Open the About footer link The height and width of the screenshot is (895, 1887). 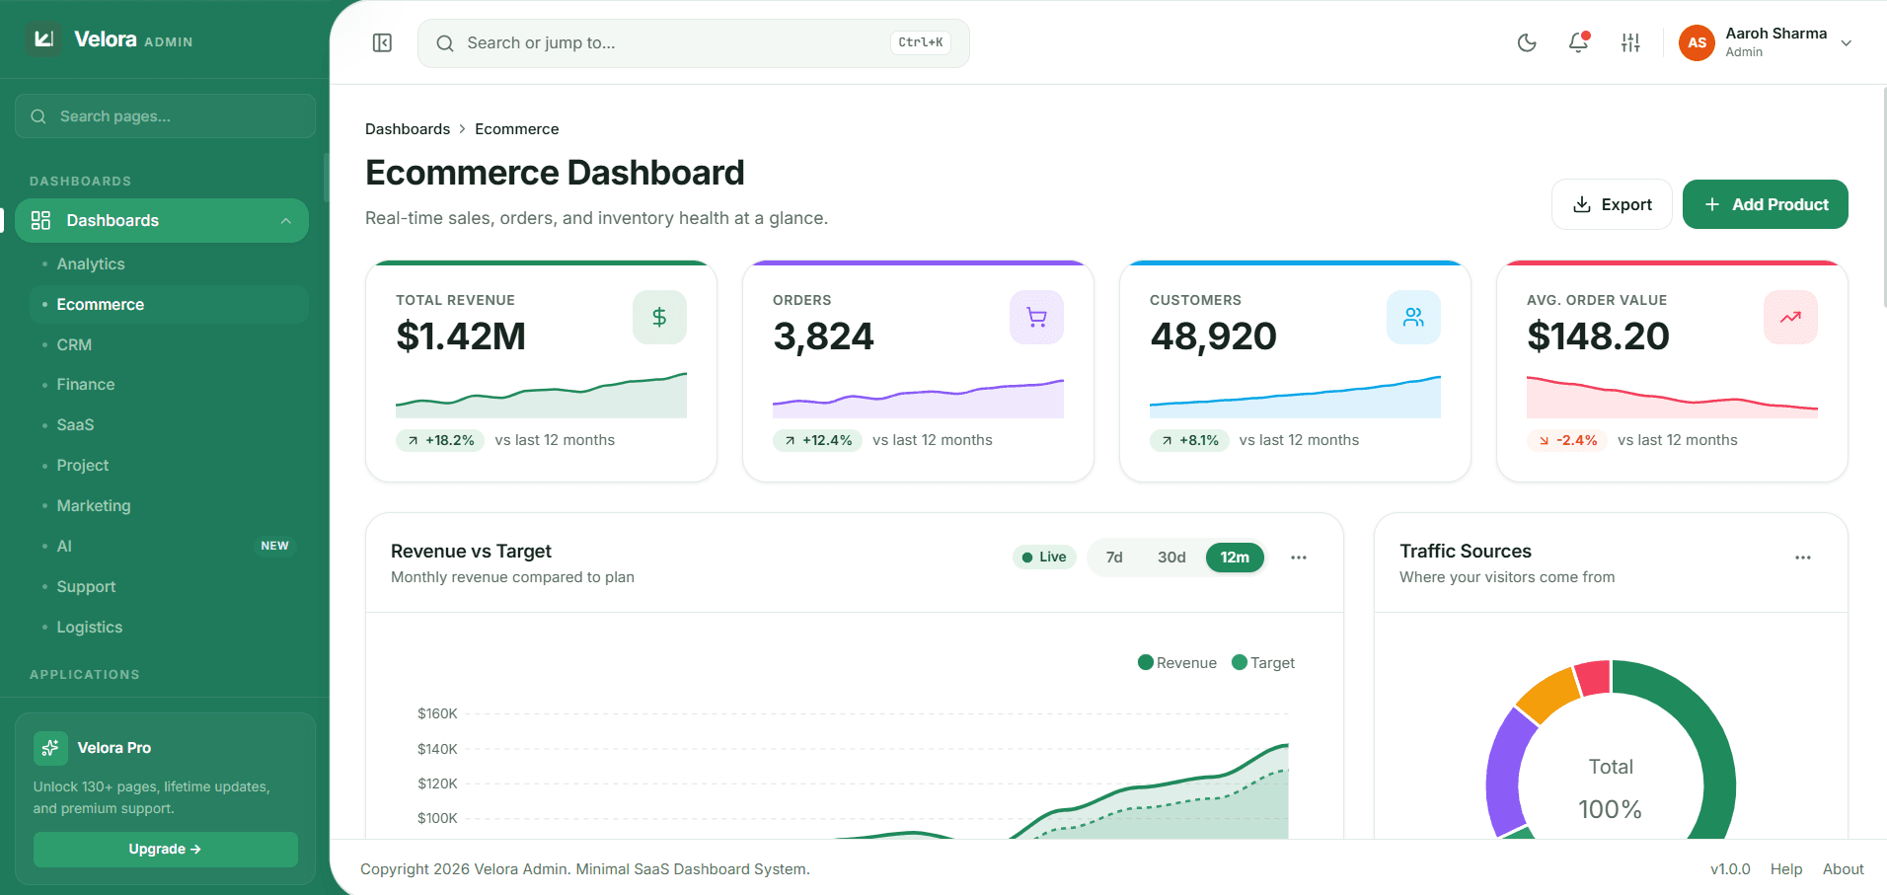click(1843, 869)
